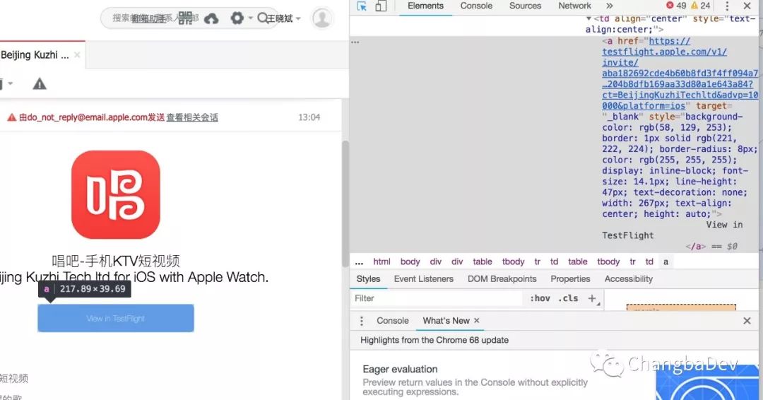Click the 13:04 mail timestamp

coord(309,117)
